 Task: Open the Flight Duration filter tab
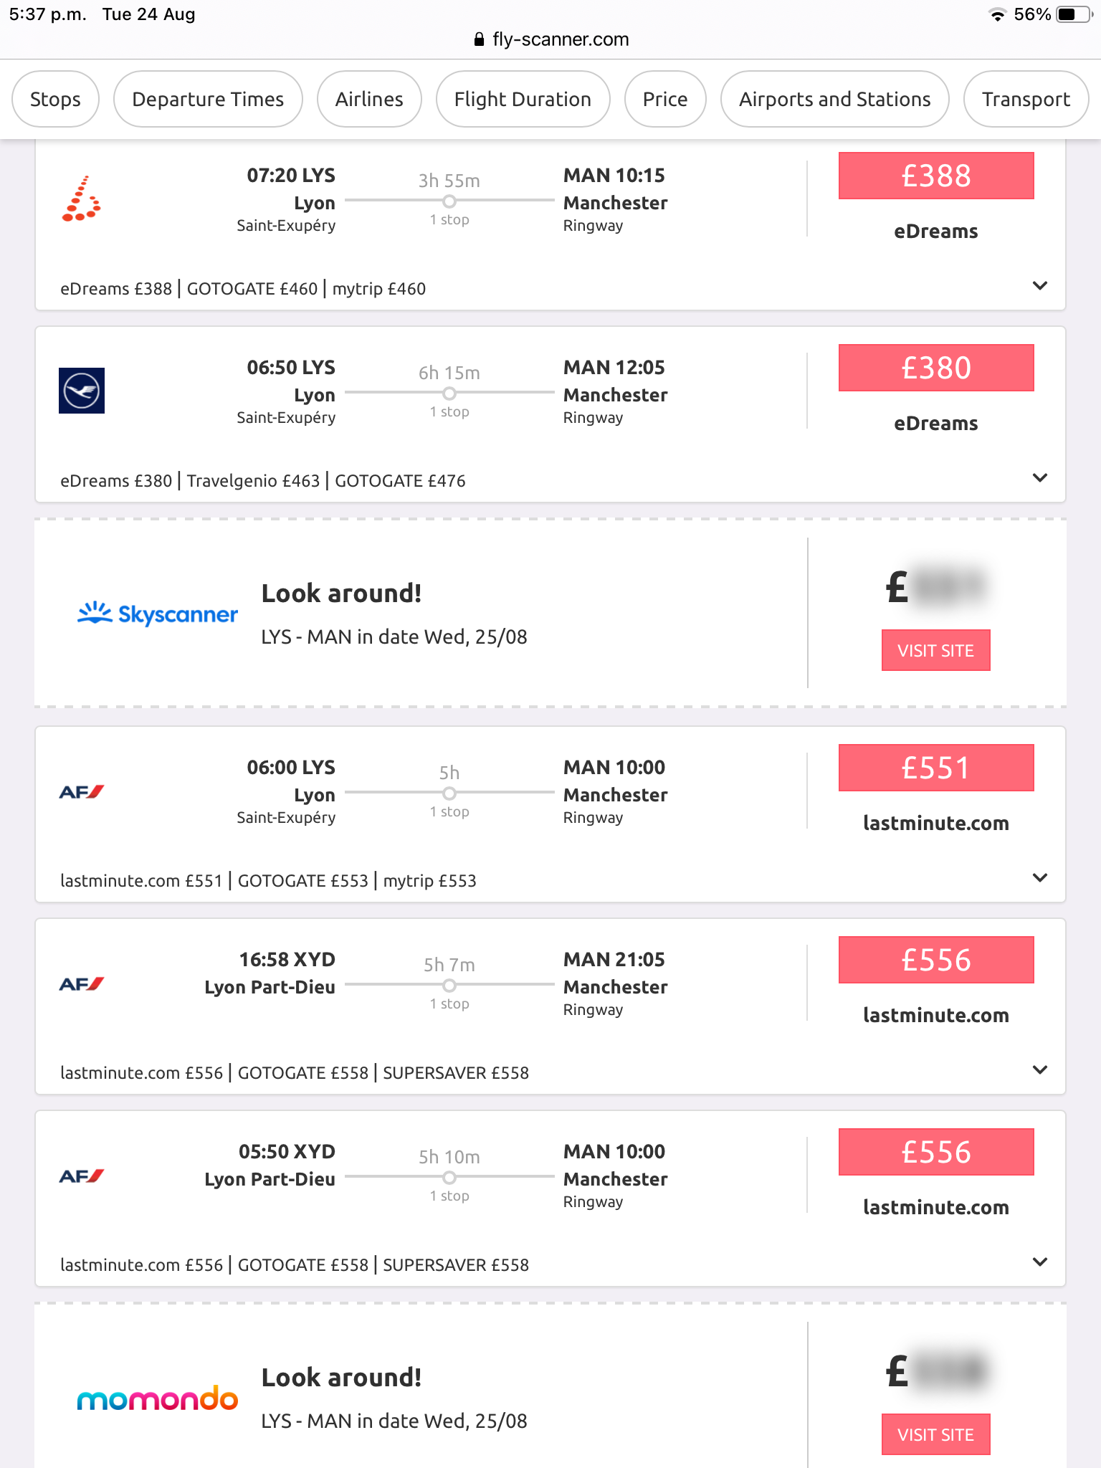point(523,99)
